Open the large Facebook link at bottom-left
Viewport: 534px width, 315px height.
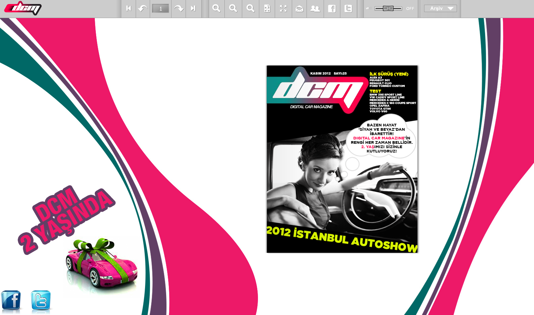tap(11, 301)
